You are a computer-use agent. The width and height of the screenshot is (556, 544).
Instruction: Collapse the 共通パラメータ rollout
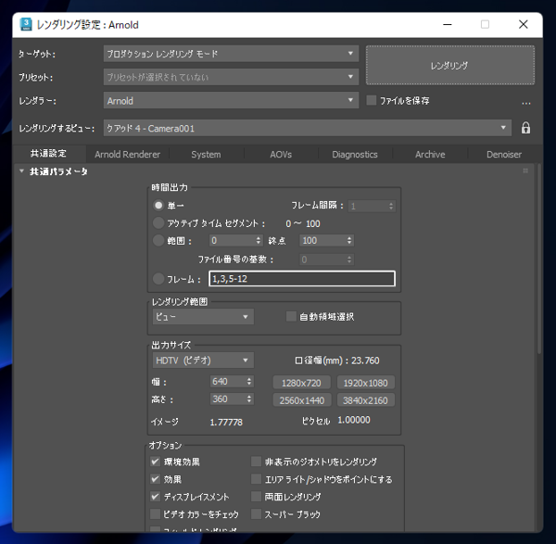(x=21, y=171)
